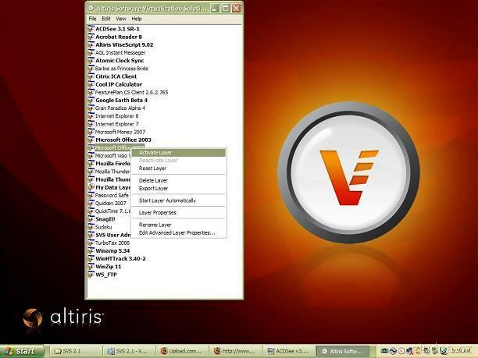
Task: Click the SnagIt! layer icon
Action: [91, 219]
